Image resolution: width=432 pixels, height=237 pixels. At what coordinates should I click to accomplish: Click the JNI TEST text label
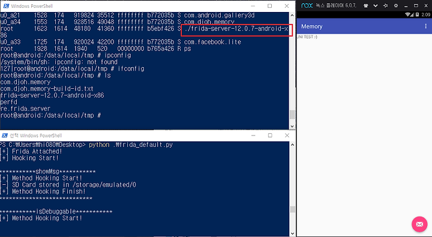tap(307, 37)
